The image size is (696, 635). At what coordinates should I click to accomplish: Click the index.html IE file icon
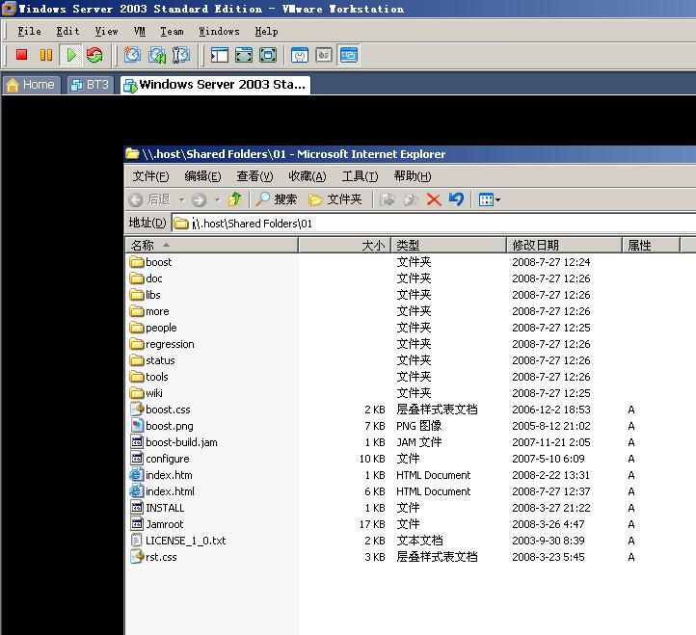tap(137, 491)
